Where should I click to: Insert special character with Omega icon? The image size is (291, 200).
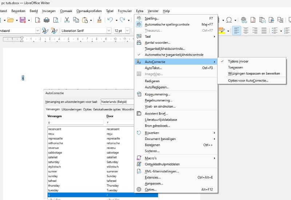point(229,20)
